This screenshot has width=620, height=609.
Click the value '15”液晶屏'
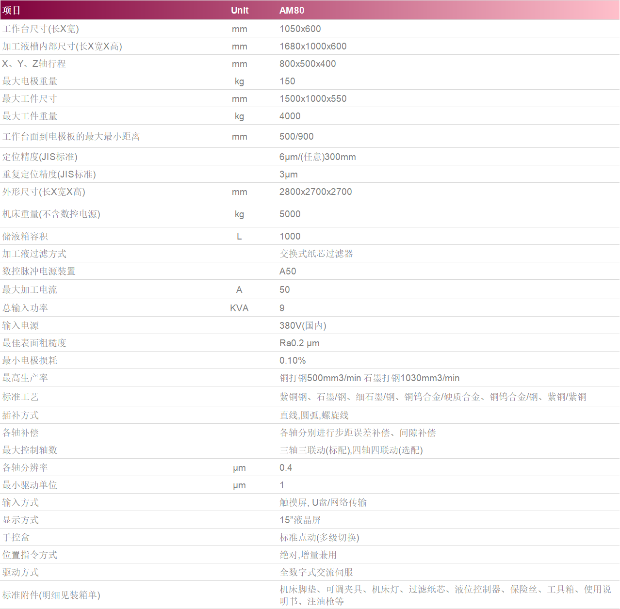(x=300, y=520)
